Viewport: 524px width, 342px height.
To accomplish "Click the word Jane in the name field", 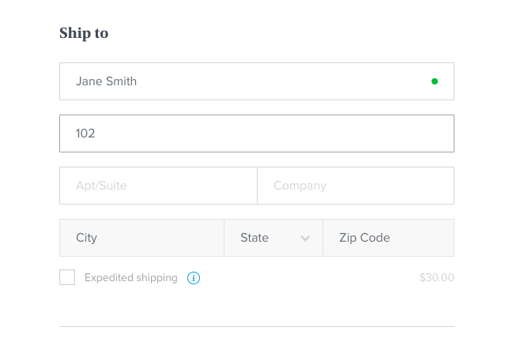I will point(89,81).
